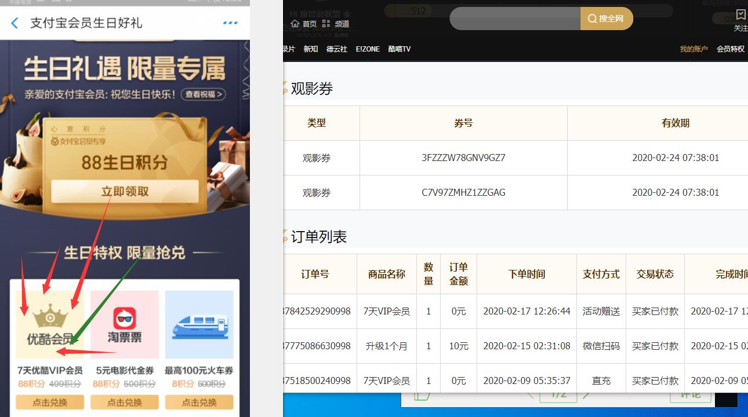Select the E!ZONE navigation item
This screenshot has width=748, height=417.
[x=368, y=49]
